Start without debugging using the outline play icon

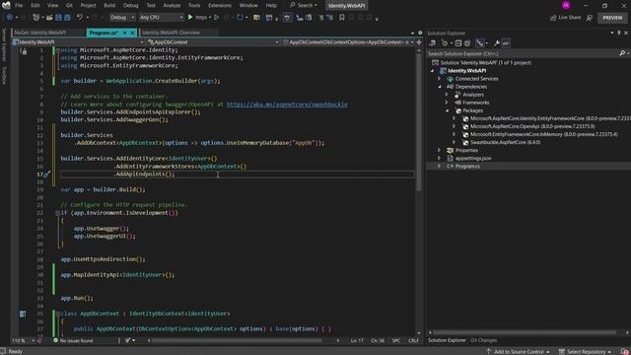pyautogui.click(x=217, y=18)
